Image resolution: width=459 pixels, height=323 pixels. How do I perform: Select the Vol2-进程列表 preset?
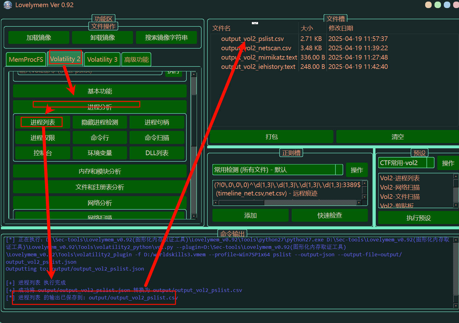[400, 178]
